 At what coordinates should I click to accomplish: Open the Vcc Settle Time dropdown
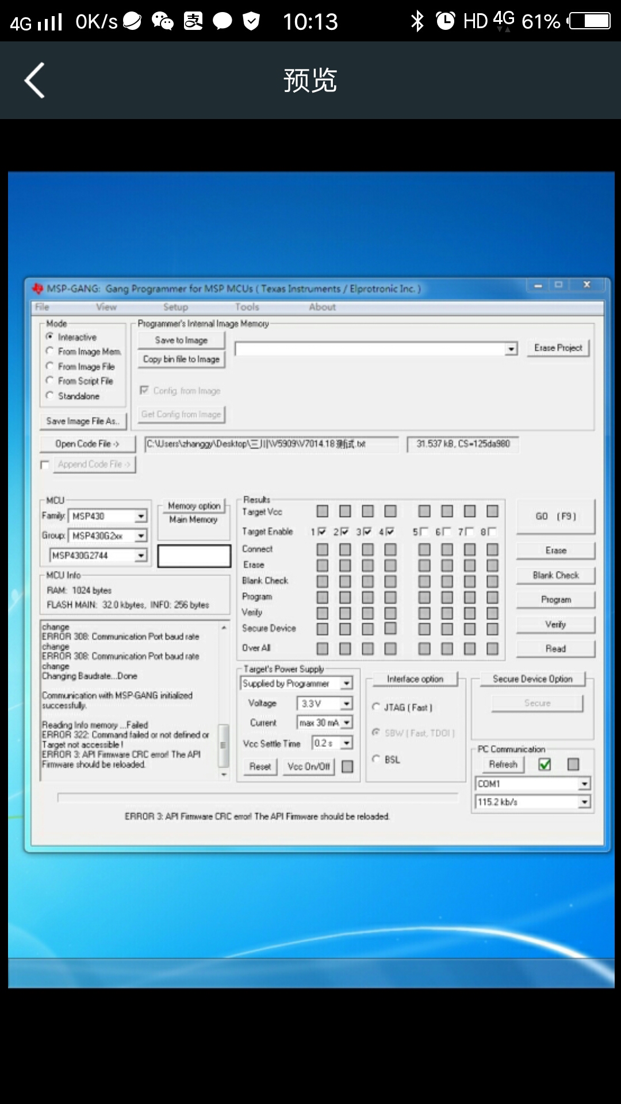tap(347, 743)
